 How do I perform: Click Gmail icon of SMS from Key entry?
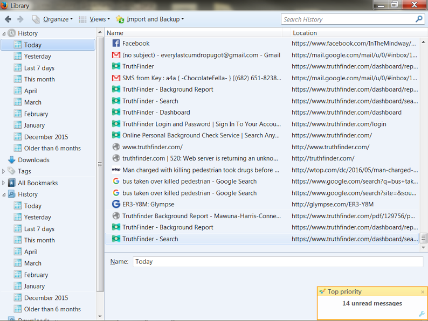(x=116, y=78)
